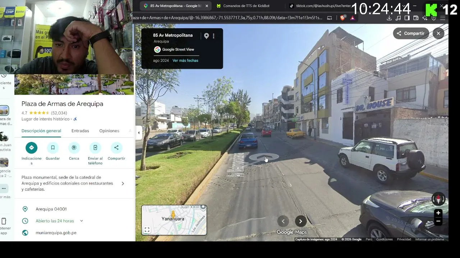Go to the next Street View position
The width and height of the screenshot is (460, 258).
click(300, 221)
